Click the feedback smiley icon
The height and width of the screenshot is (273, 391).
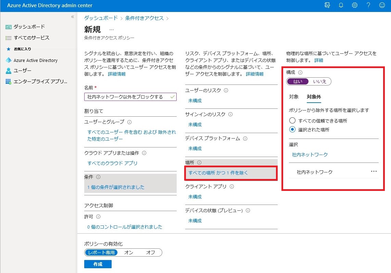[x=382, y=5]
